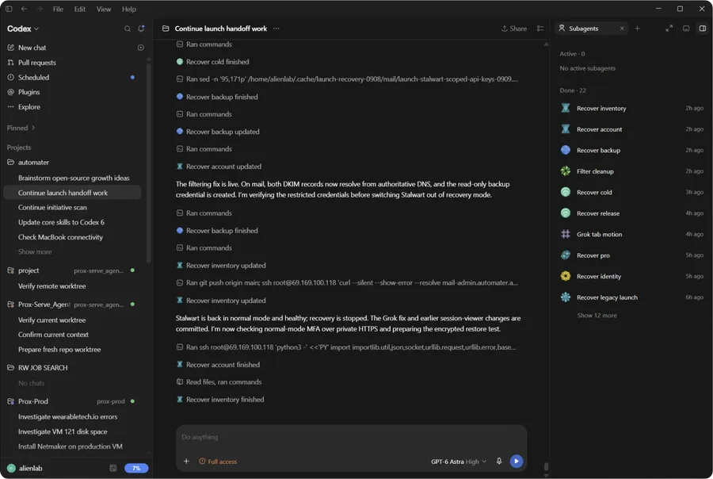Image resolution: width=713 pixels, height=479 pixels.
Task: Toggle the right side panel icon
Action: point(703,29)
